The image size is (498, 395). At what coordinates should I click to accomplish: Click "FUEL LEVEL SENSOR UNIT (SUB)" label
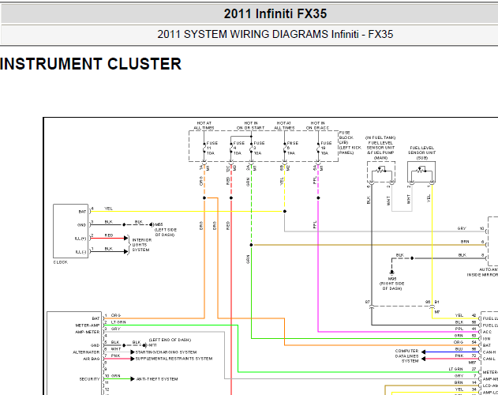click(421, 152)
